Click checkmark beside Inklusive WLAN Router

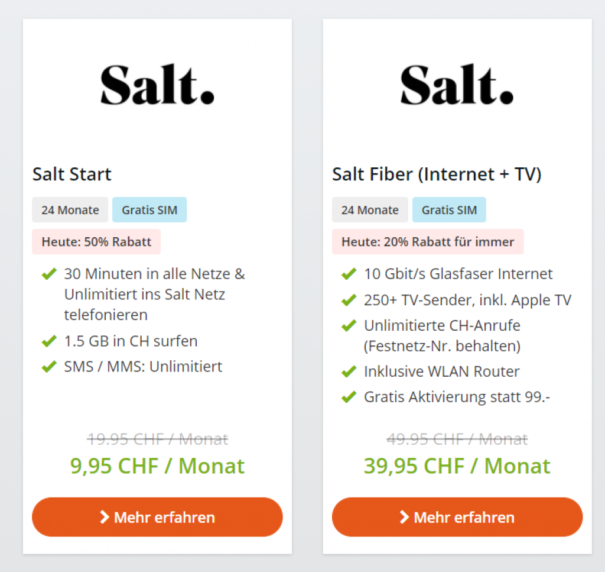(349, 371)
